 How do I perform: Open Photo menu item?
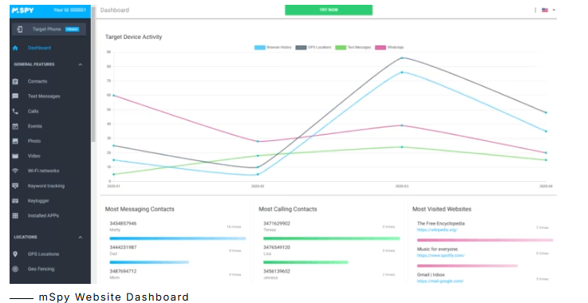(x=34, y=141)
